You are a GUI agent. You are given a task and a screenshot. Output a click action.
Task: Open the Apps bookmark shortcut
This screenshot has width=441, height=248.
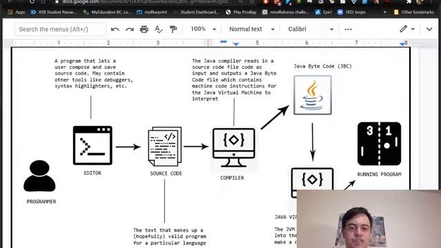click(x=17, y=12)
